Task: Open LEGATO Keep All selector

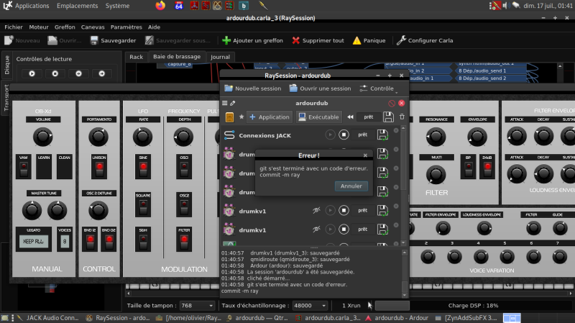Action: click(33, 242)
